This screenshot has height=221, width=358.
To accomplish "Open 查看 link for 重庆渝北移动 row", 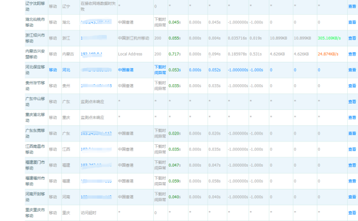I will point(352,117).
